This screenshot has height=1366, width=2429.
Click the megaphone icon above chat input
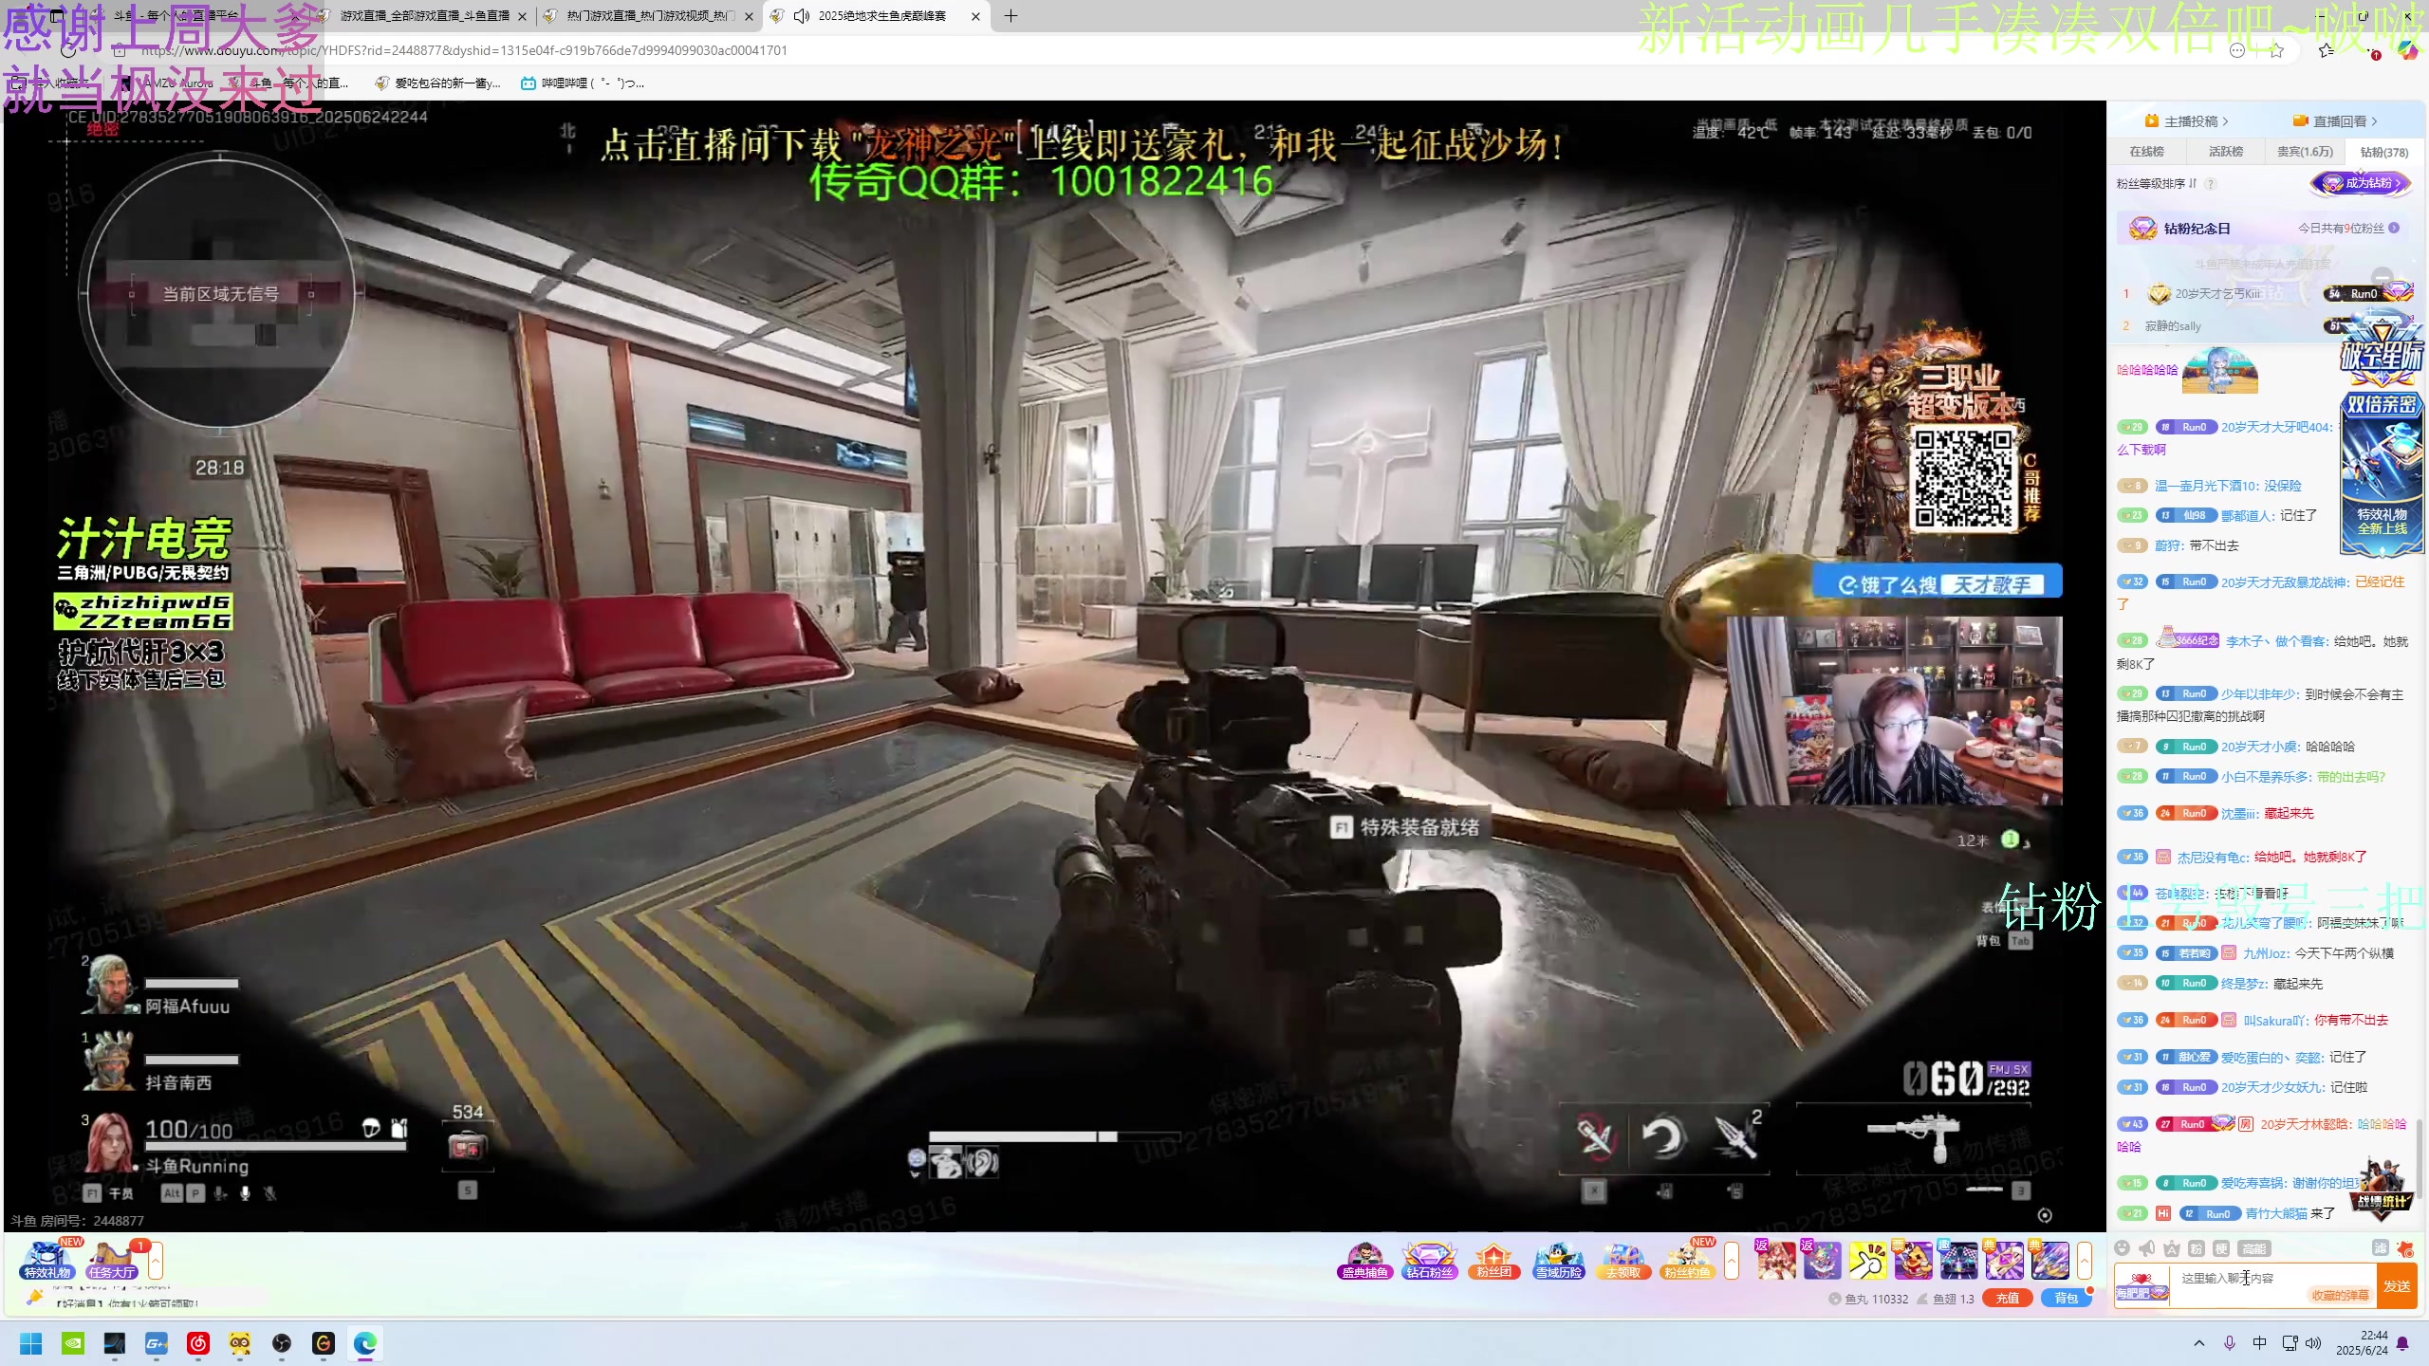(x=2147, y=1248)
